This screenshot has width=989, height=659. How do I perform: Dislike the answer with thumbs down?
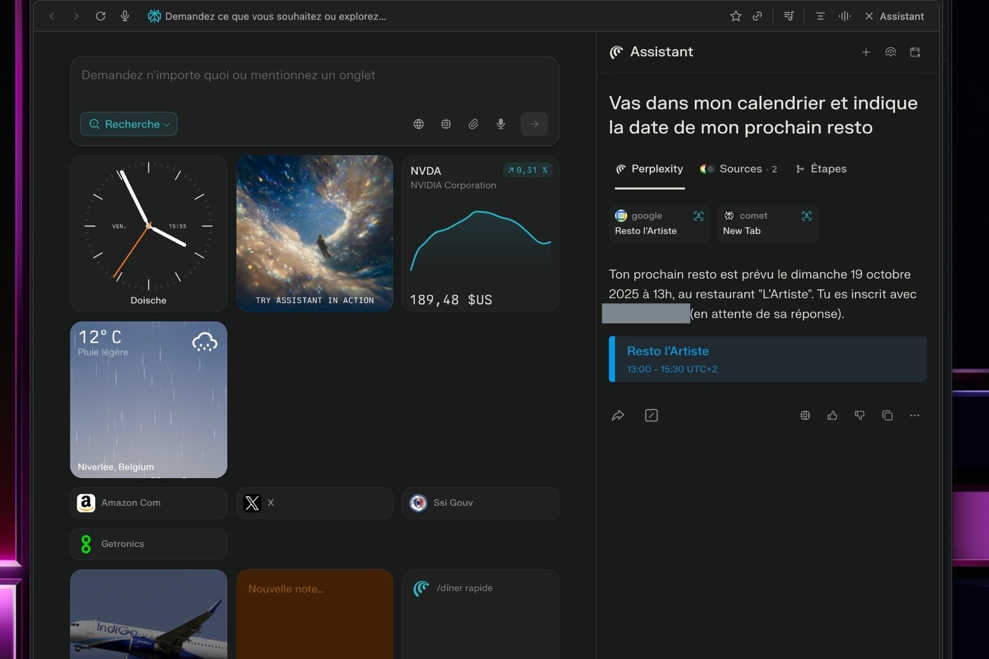(860, 415)
